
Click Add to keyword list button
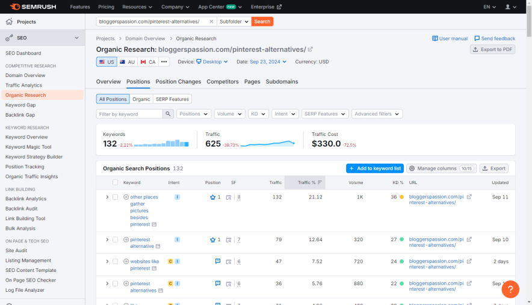click(375, 168)
